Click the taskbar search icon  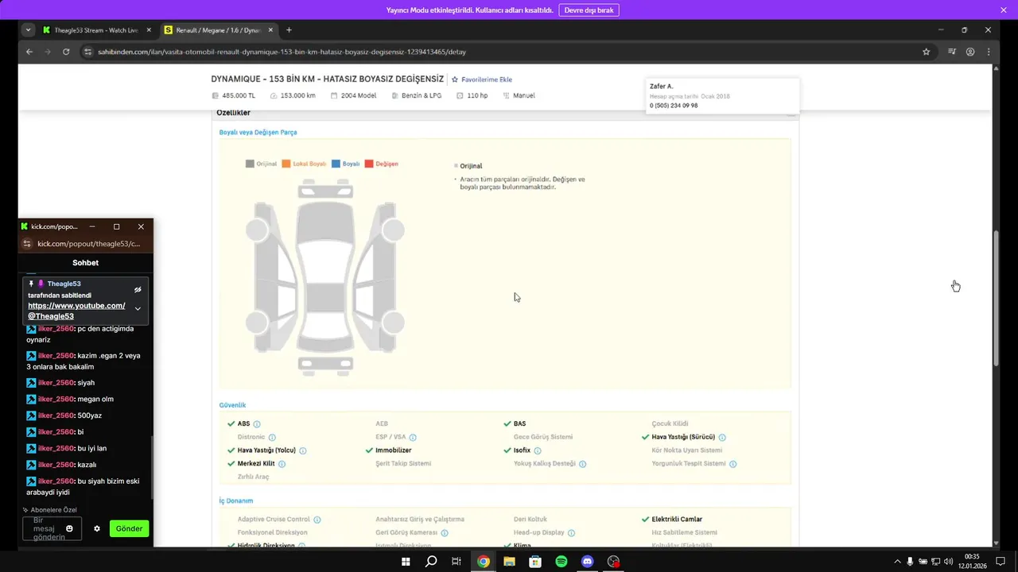click(x=431, y=561)
